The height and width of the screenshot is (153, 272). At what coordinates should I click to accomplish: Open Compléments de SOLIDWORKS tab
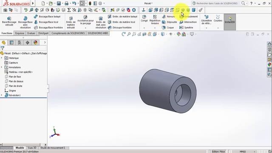pyautogui.click(x=68, y=33)
